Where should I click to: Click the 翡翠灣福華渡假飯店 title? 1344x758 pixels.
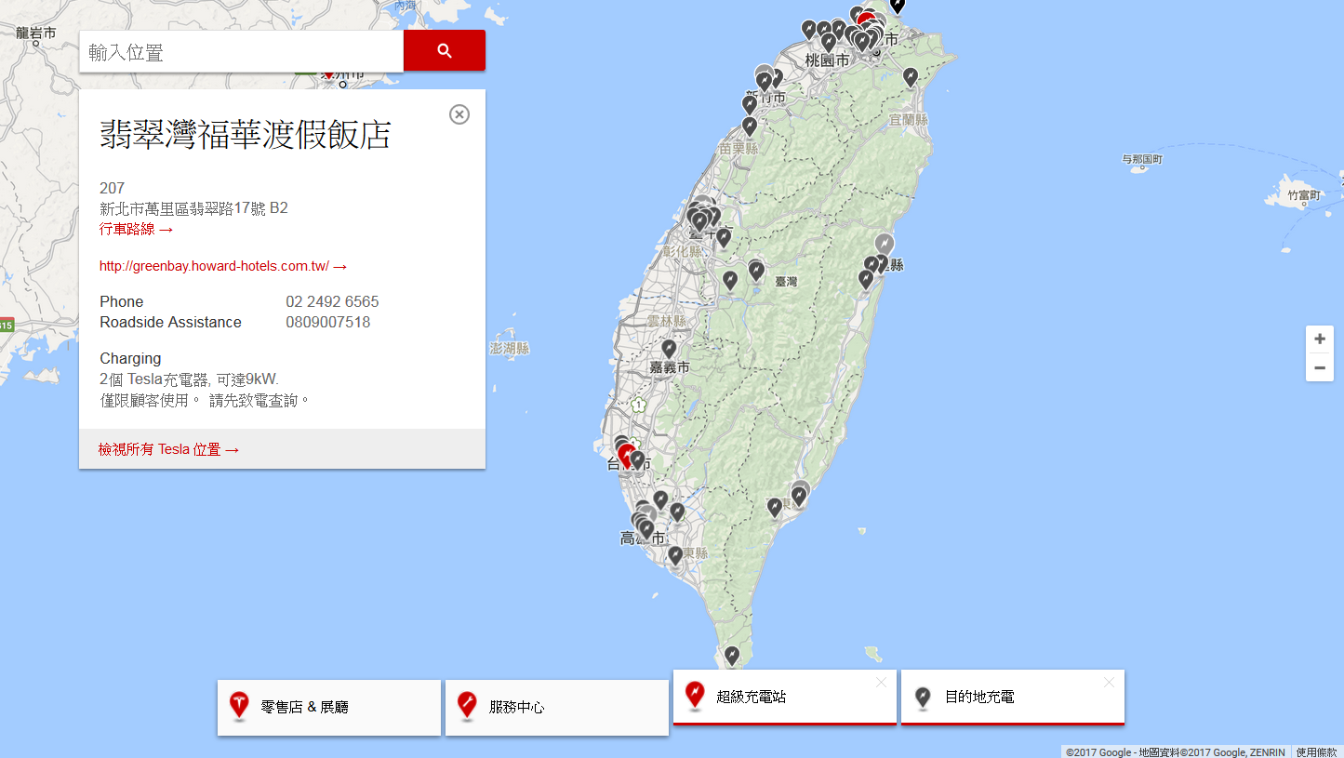pos(246,136)
